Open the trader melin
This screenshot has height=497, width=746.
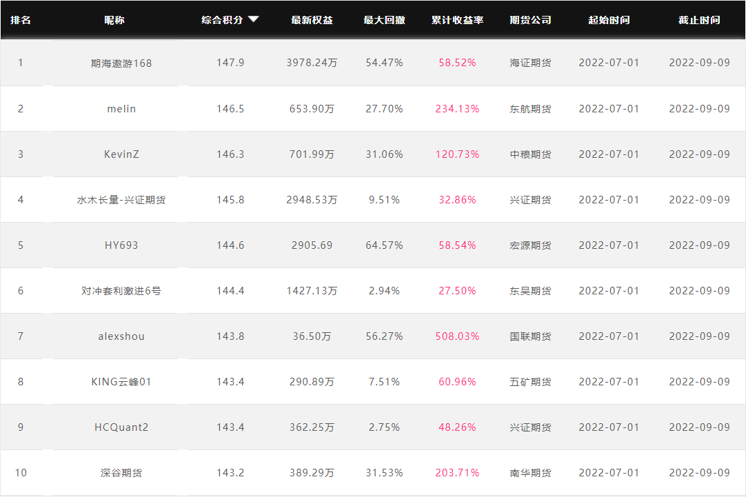121,109
